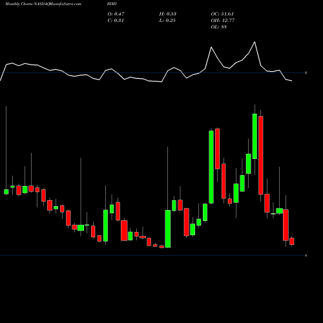The image size is (323, 323).
Task: Click the '0' axis label beside the lower blue line
Action: point(306,256)
